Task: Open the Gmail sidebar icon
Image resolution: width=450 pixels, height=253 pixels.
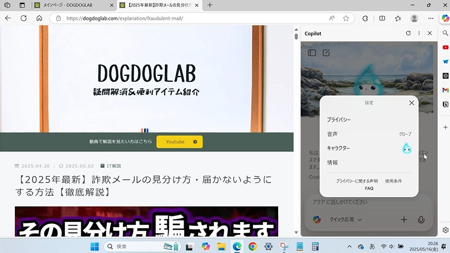Action: point(446,90)
